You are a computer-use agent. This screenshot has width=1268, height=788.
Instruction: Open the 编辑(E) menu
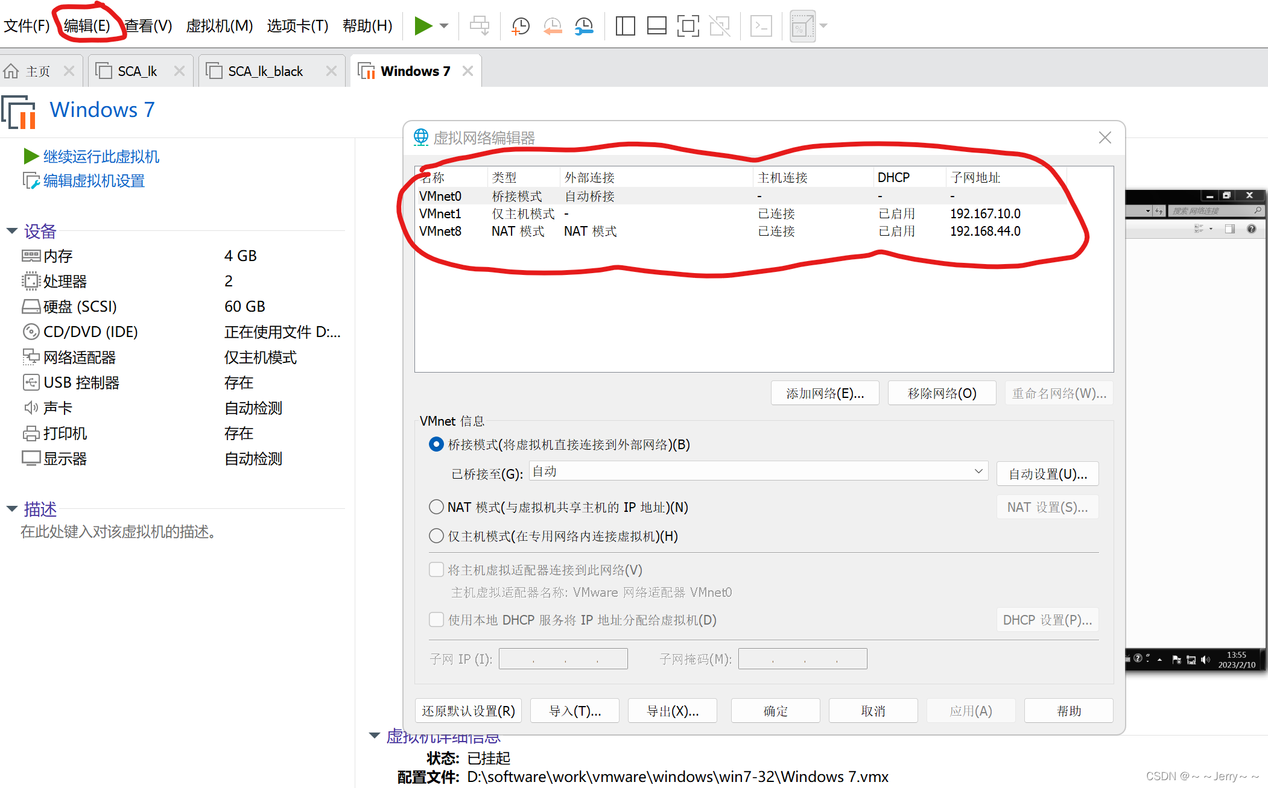pos(87,26)
